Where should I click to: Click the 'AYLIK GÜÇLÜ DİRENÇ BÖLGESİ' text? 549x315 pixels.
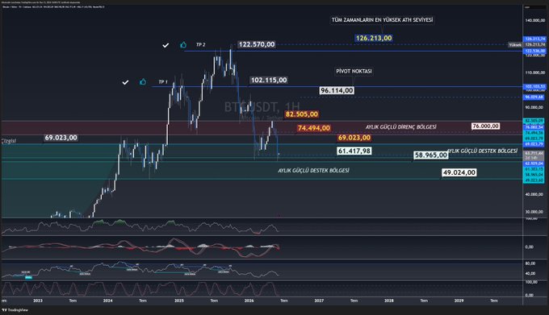pos(401,126)
